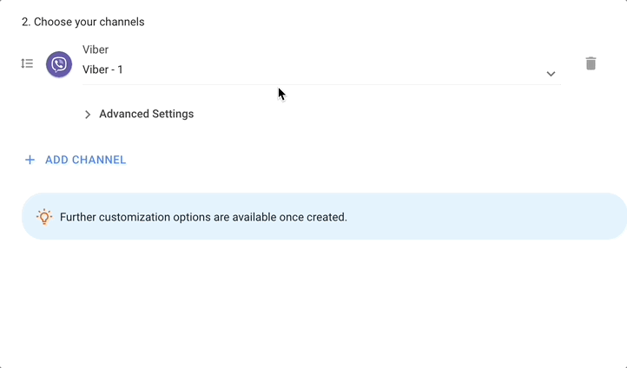Open the dropdown arrow for Viber - 1
Screen dimensions: 627x368
[551, 74]
